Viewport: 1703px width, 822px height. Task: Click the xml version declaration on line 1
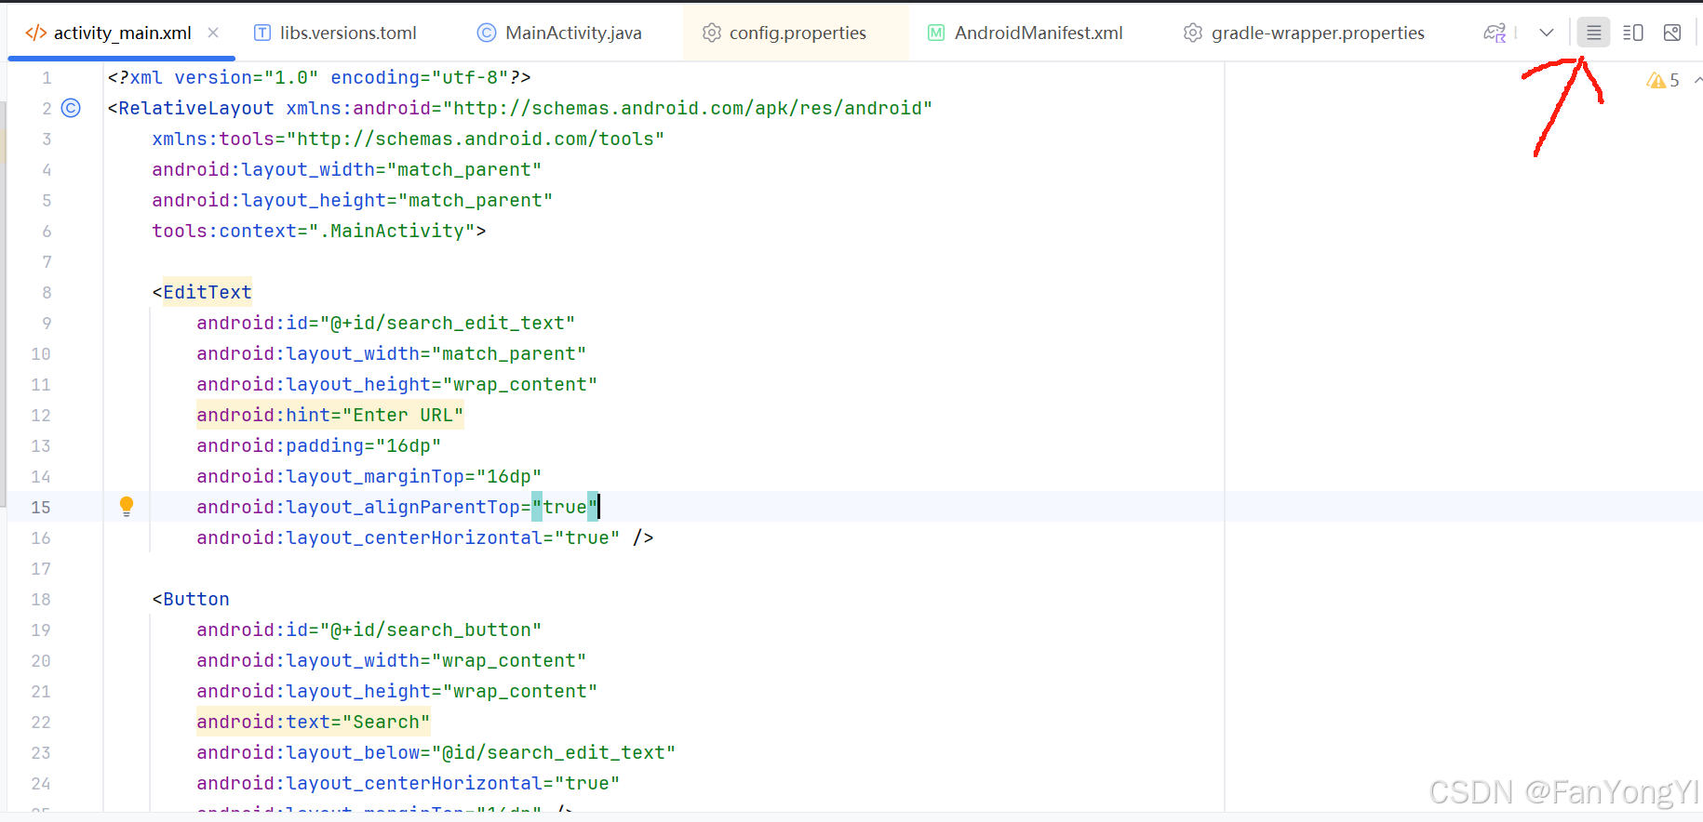click(x=319, y=78)
